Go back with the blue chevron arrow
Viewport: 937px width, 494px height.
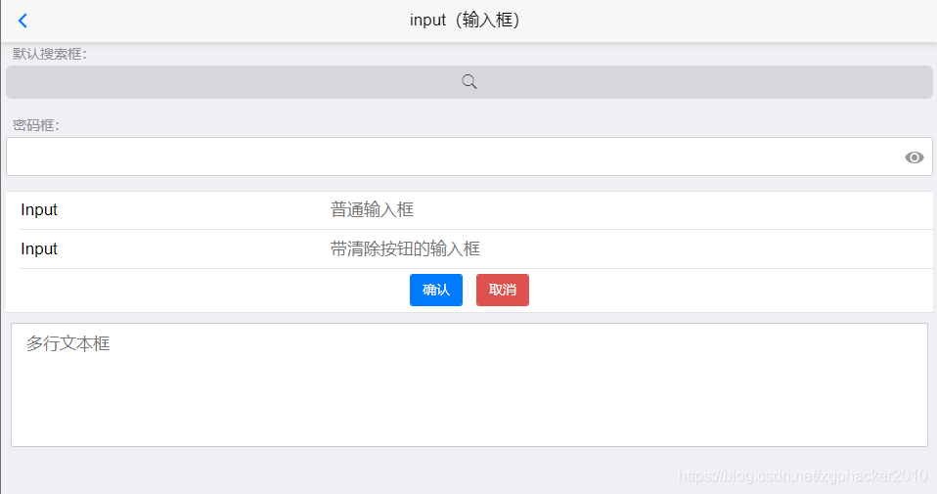pos(22,21)
